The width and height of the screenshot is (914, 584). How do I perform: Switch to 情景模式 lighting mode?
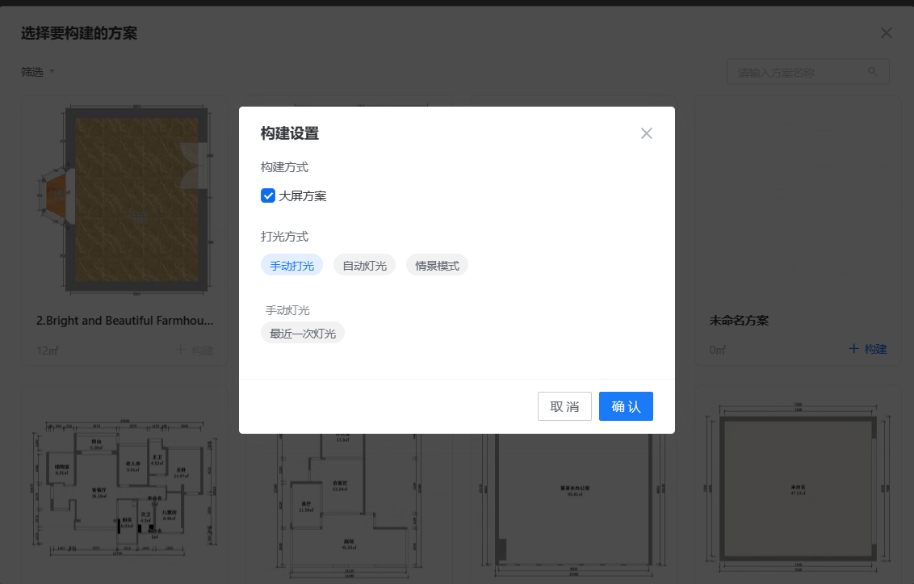(x=437, y=265)
